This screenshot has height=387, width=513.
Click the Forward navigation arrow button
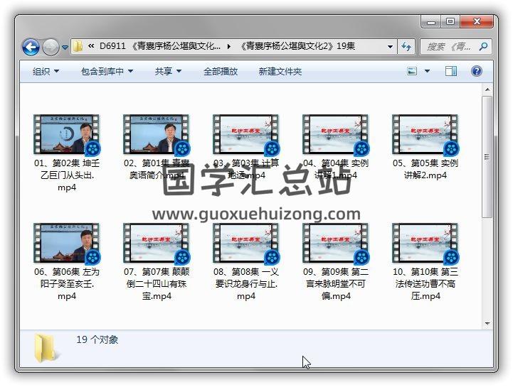coord(51,48)
